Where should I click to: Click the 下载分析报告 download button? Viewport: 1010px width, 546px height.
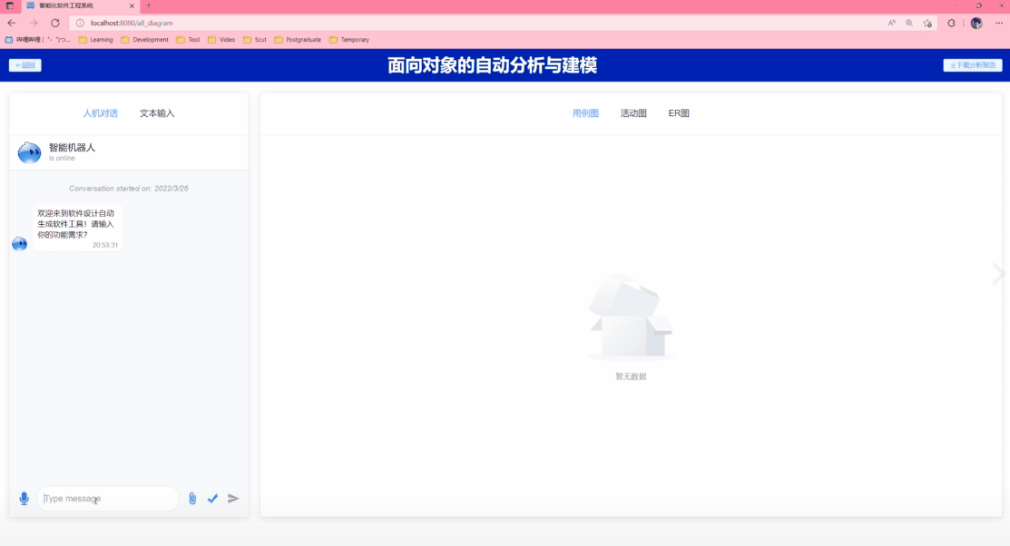(973, 65)
